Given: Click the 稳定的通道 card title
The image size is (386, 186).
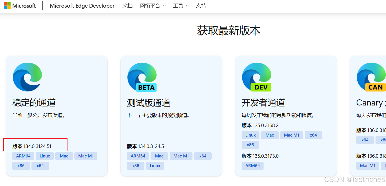Looking at the screenshot, I should pos(34,103).
